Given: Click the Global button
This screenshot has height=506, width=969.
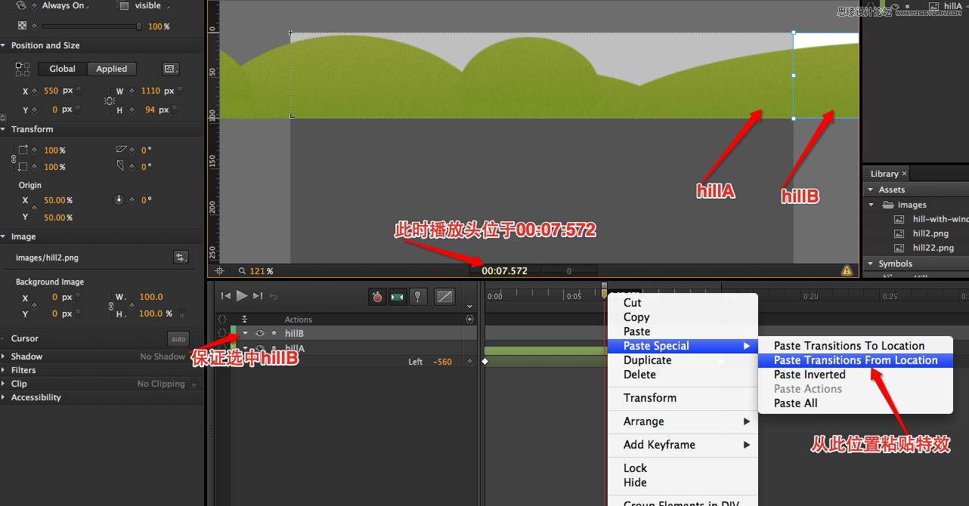Looking at the screenshot, I should [63, 69].
